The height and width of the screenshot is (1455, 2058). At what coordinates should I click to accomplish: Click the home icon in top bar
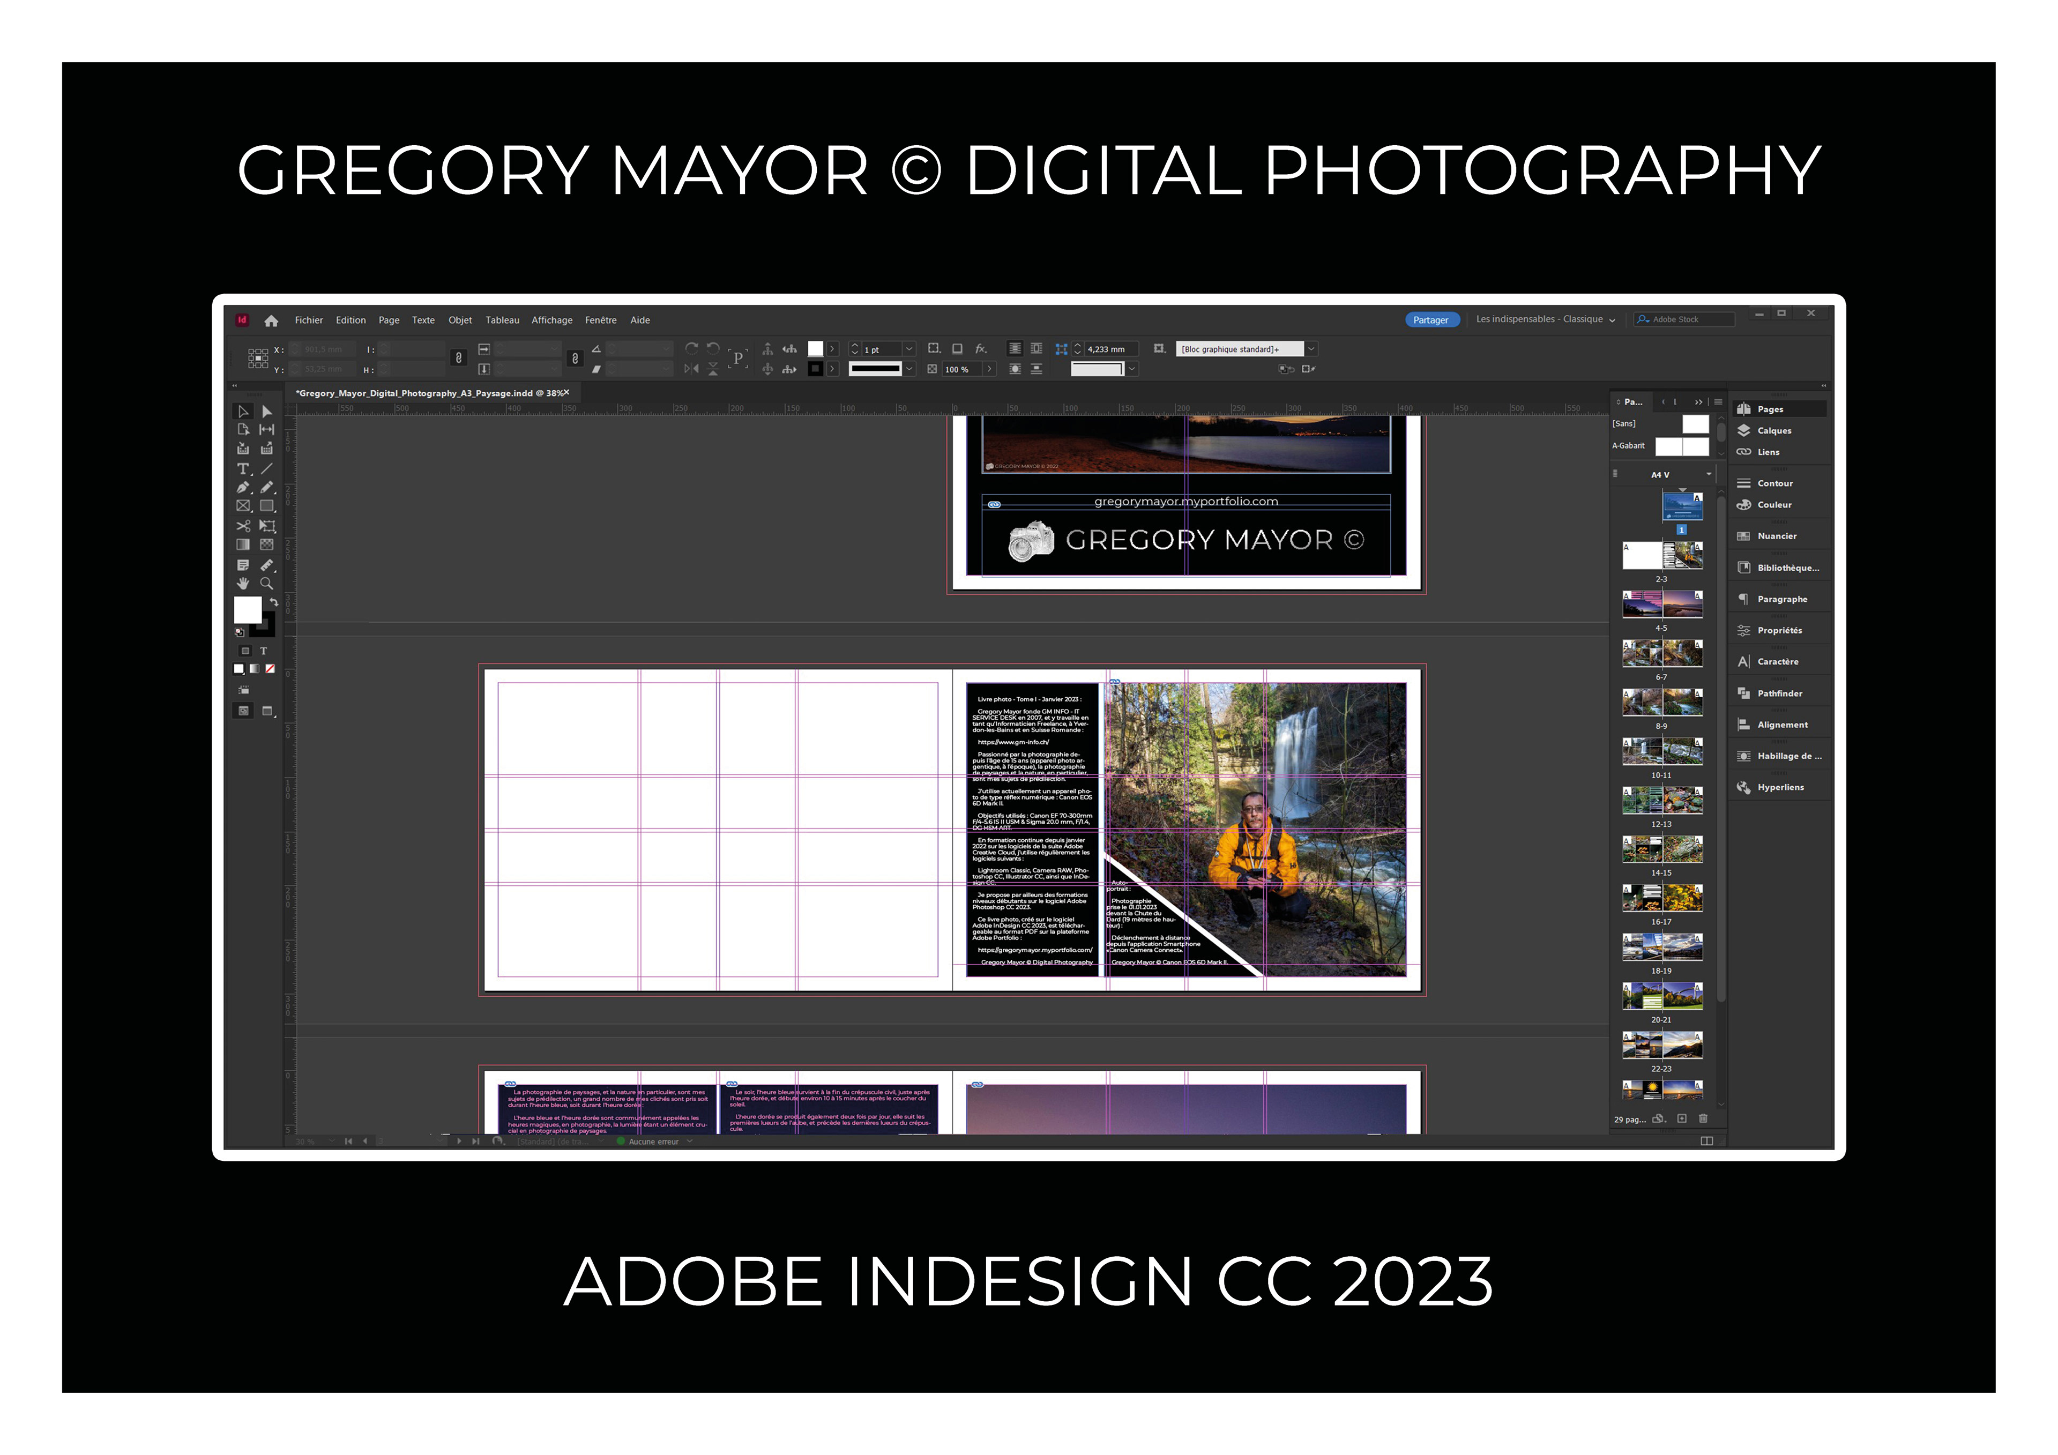[271, 321]
